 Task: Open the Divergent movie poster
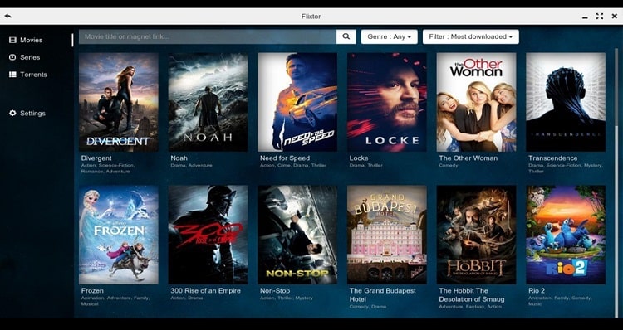pyautogui.click(x=119, y=102)
